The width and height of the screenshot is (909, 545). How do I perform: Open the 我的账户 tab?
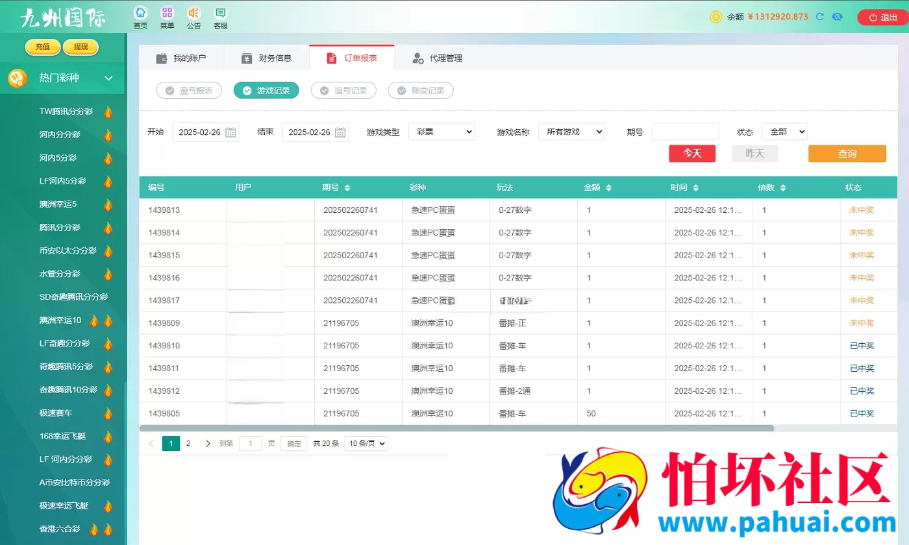tap(181, 58)
